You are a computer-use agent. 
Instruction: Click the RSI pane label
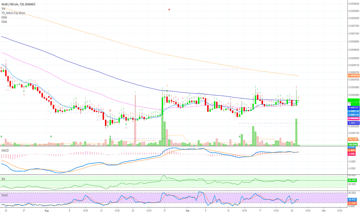pos(3,179)
